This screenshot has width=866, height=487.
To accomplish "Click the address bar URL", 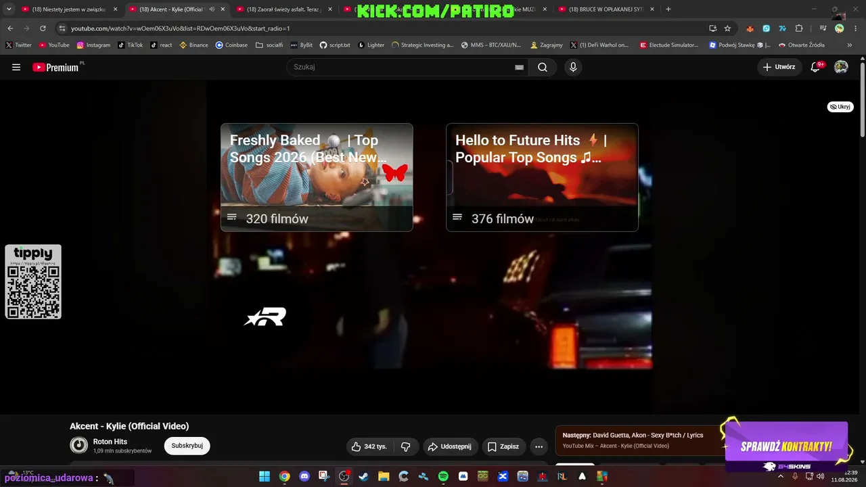I will [x=180, y=28].
